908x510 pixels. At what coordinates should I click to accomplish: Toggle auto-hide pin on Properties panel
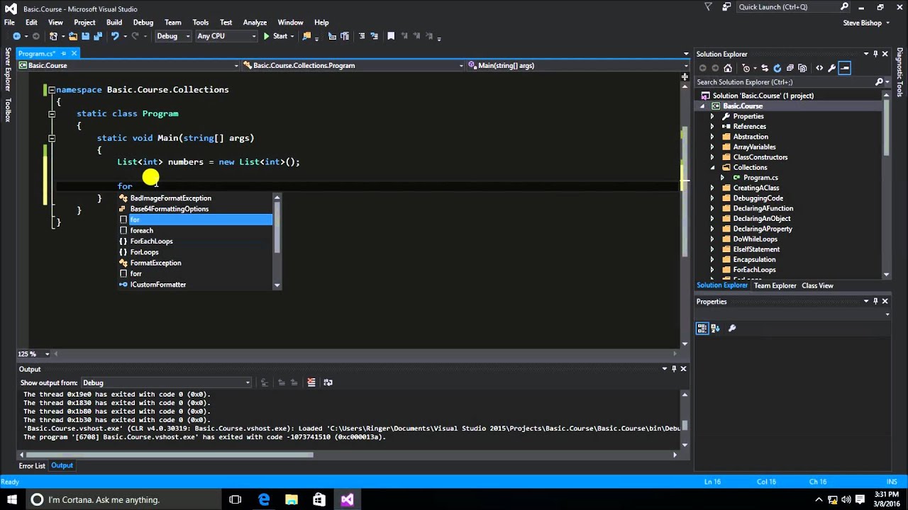pos(875,301)
